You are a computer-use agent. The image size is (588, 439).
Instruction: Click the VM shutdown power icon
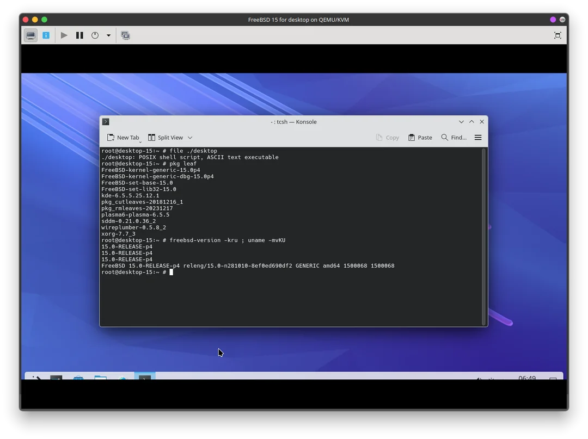point(95,35)
